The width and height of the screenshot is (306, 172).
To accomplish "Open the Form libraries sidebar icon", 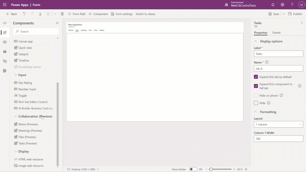I will (x=5, y=61).
